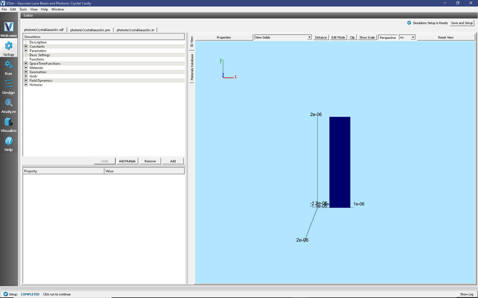Expand the Geometries tree item

click(26, 72)
